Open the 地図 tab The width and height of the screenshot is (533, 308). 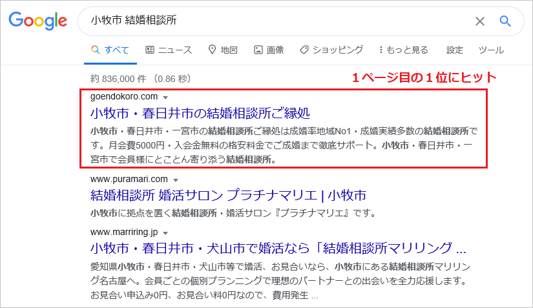(x=223, y=50)
